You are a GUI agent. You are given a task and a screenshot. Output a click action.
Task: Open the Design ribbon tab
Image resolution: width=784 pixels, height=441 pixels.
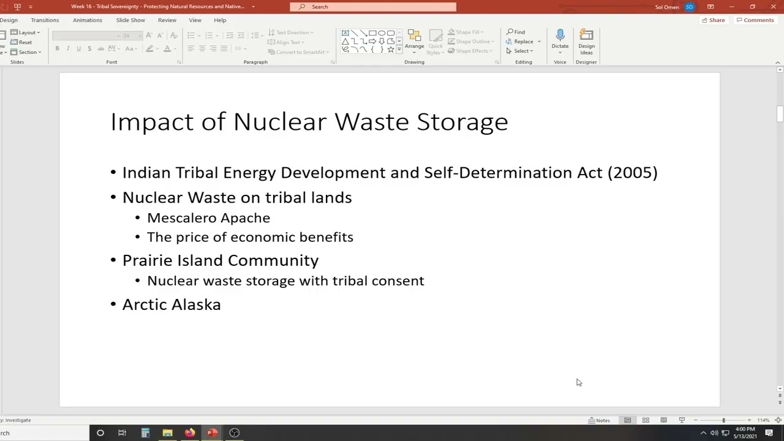click(9, 20)
